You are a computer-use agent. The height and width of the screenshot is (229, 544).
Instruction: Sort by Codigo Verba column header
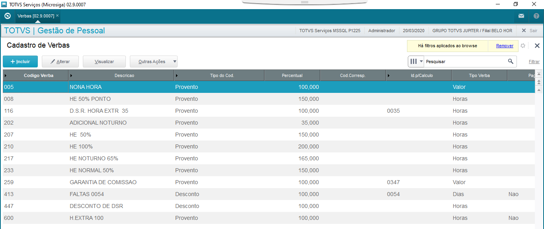click(36, 75)
